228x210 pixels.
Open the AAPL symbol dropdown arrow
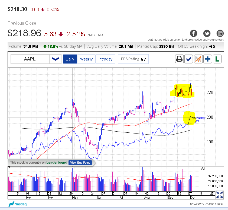click(55, 59)
